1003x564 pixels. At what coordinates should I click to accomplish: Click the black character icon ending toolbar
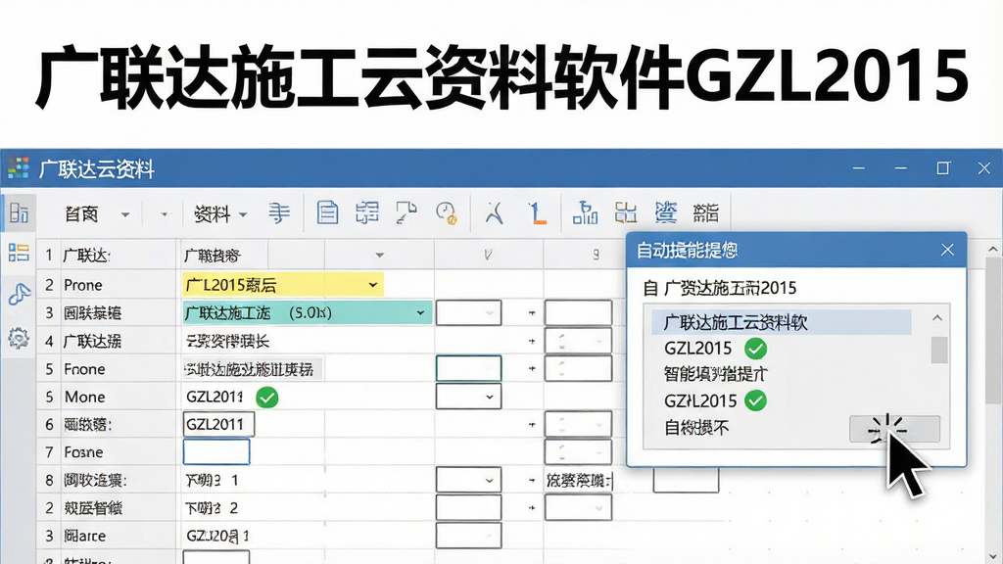coord(706,212)
